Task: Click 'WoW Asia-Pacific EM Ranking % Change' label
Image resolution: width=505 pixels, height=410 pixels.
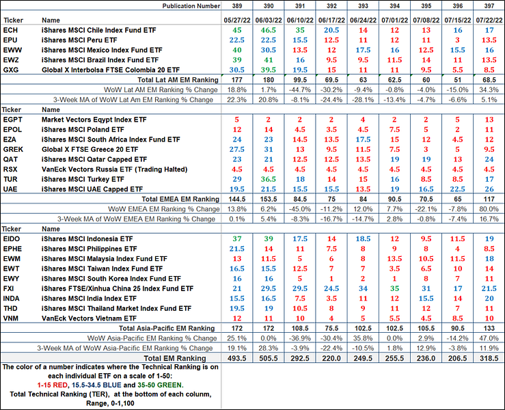Action: pyautogui.click(x=152, y=338)
